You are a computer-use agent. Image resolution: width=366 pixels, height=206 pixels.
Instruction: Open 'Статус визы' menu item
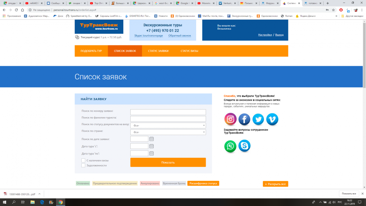click(189, 51)
